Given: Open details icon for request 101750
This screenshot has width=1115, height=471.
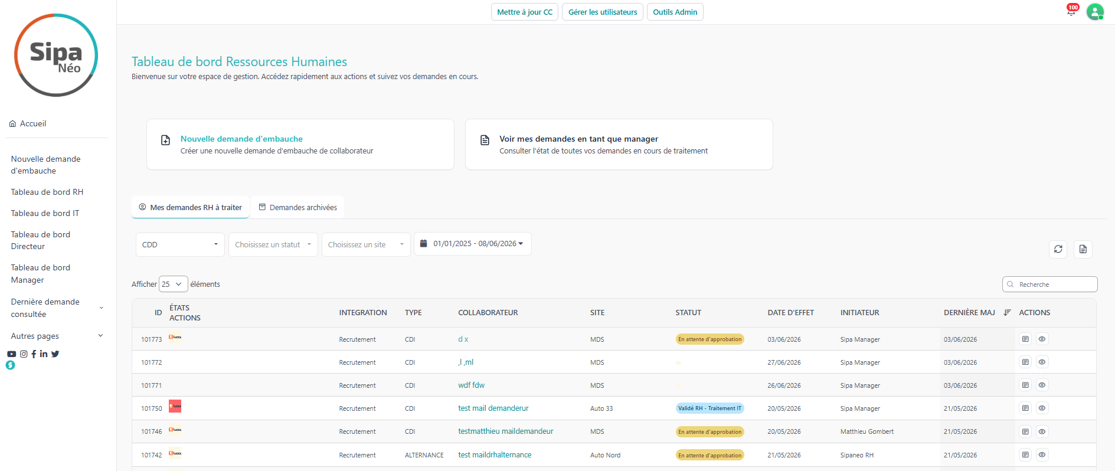Looking at the screenshot, I should (x=1025, y=408).
